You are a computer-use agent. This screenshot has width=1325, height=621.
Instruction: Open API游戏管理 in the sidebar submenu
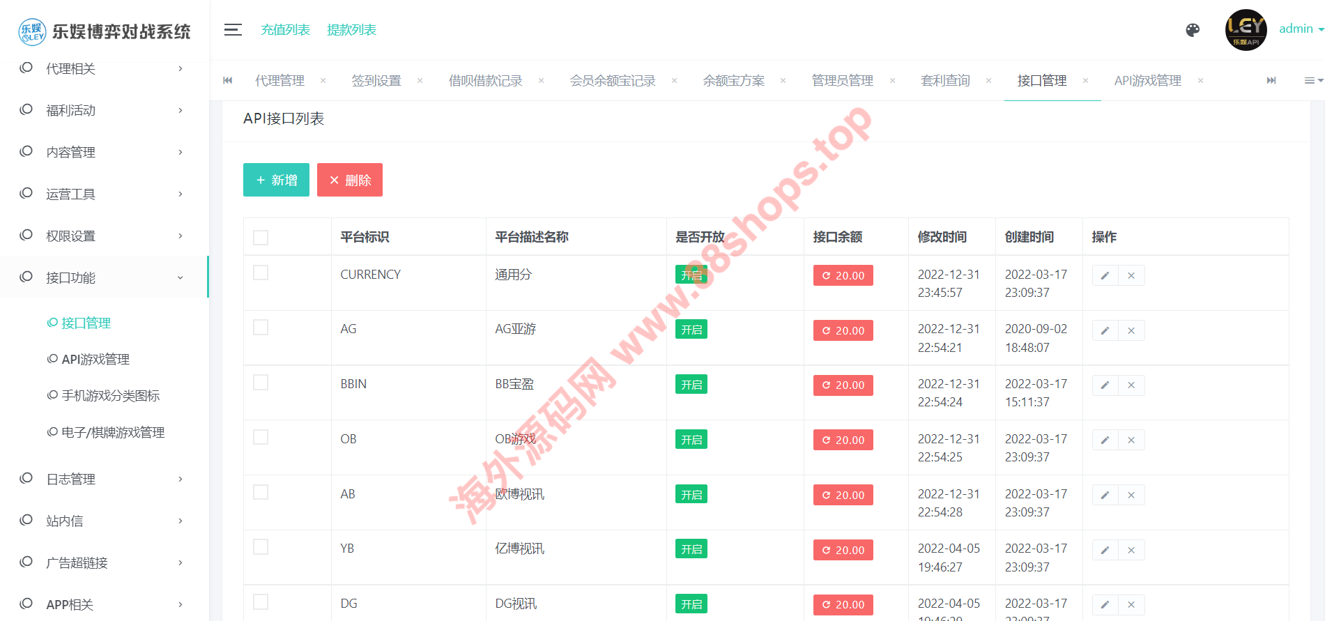click(x=95, y=360)
